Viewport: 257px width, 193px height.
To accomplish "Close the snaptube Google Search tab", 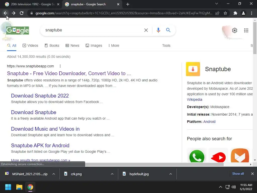I will pyautogui.click(x=118, y=4).
